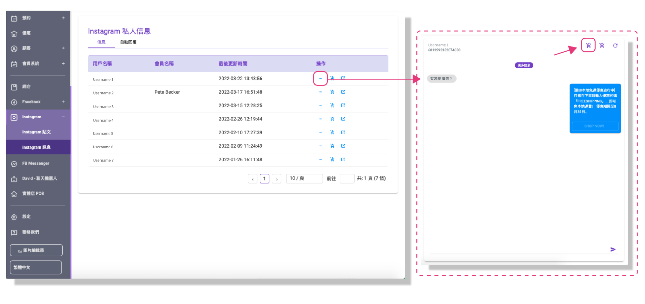Expand the 顧客 sidebar section
Image resolution: width=645 pixels, height=304 pixels.
(63, 48)
